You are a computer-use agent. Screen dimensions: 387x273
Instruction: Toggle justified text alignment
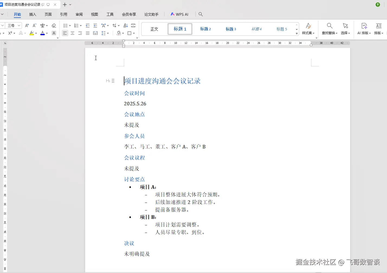pos(88,33)
